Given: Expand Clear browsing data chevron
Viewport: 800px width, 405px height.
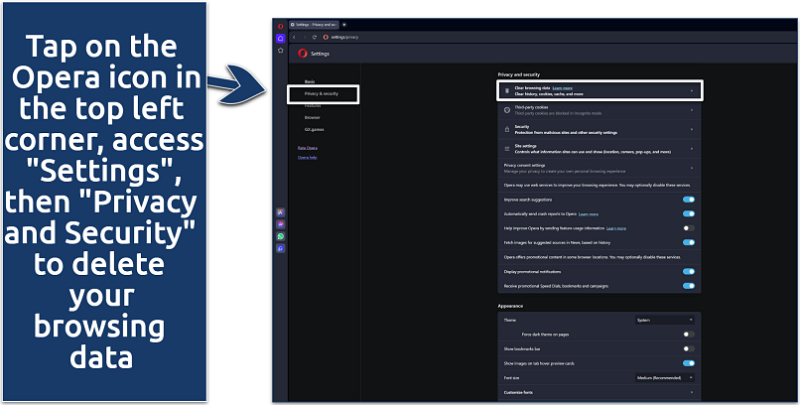Looking at the screenshot, I should [692, 90].
